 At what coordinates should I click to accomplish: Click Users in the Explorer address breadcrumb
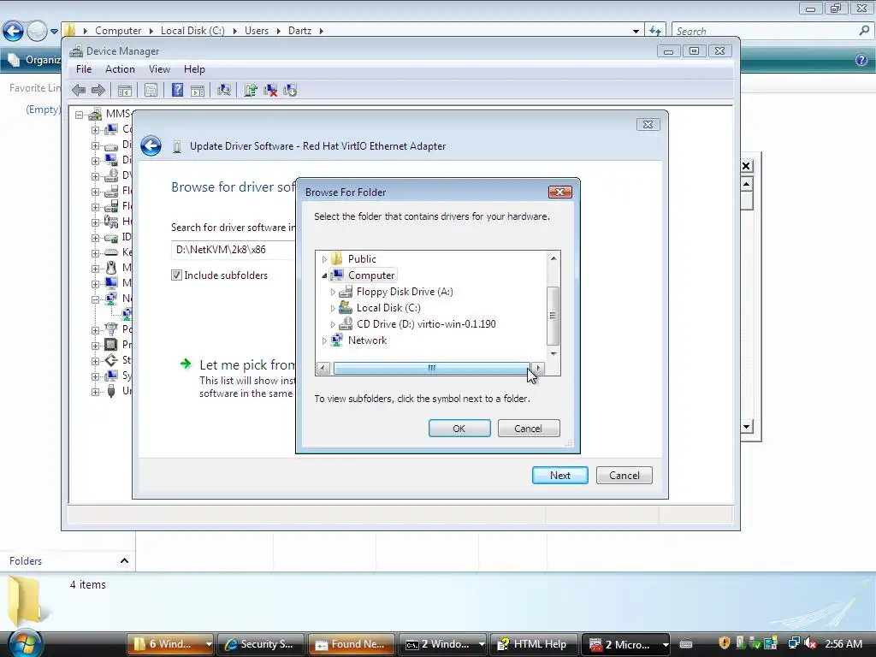click(x=257, y=31)
